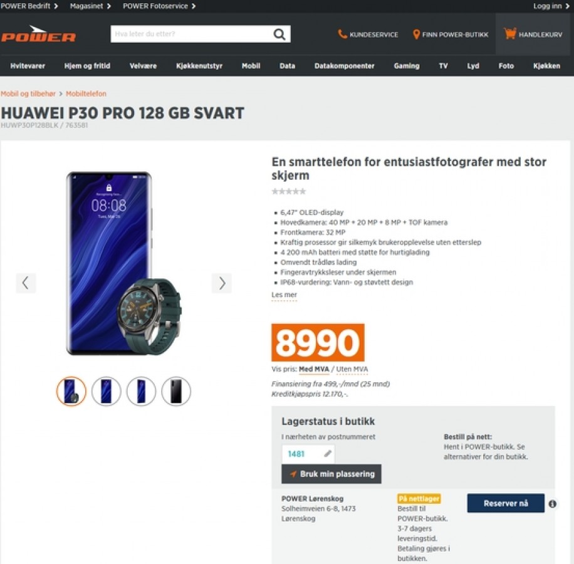Viewport: 574px width, 564px height.
Task: Select the black phone back thumbnail
Action: 176,391
